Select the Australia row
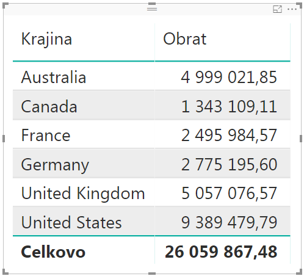This screenshot has height=276, width=304. [151, 76]
